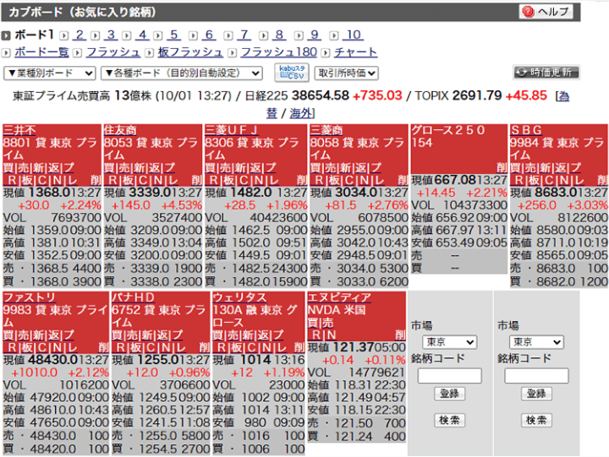Open the 三菱商 stock name link
This screenshot has height=457, width=609.
[326, 130]
